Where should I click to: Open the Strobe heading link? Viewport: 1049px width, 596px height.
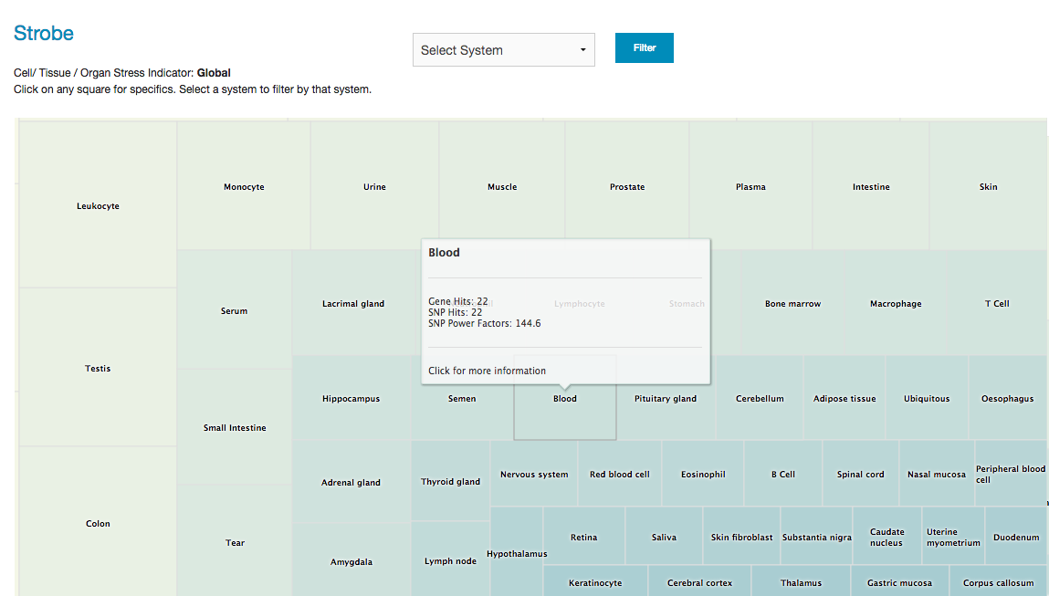coord(44,34)
